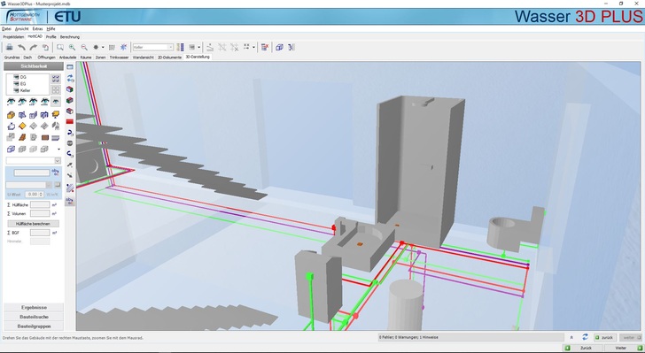Click the blue circular refresh arrows in status bar
The image size is (645, 353).
(585, 337)
